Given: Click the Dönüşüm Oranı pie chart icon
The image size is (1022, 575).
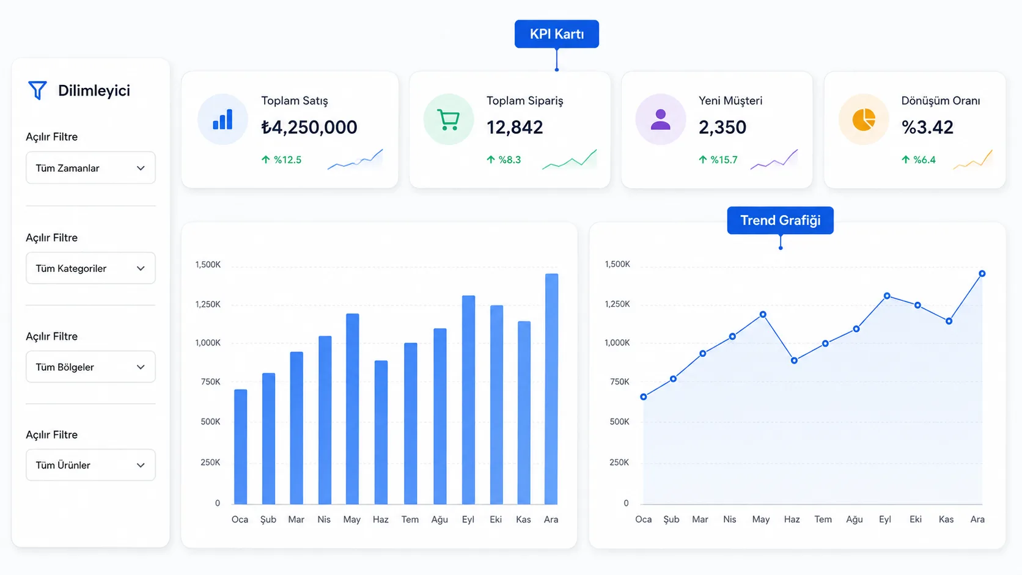Looking at the screenshot, I should pyautogui.click(x=864, y=119).
